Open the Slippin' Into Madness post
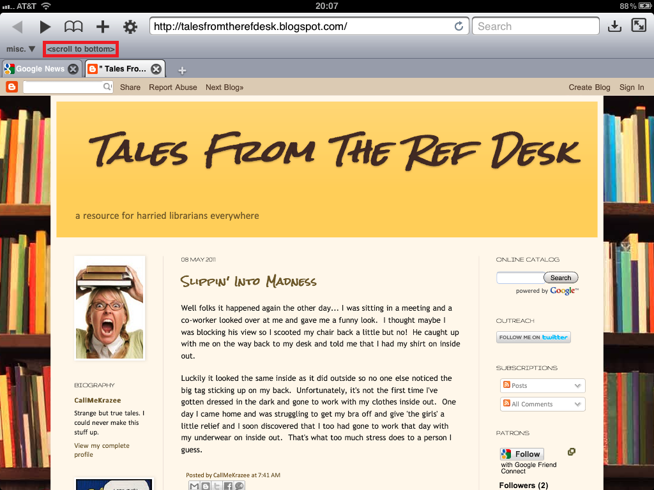 coord(248,281)
